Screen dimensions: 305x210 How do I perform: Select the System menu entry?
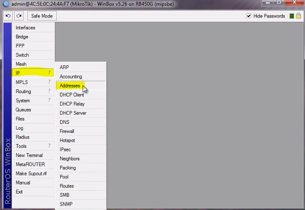(x=33, y=100)
